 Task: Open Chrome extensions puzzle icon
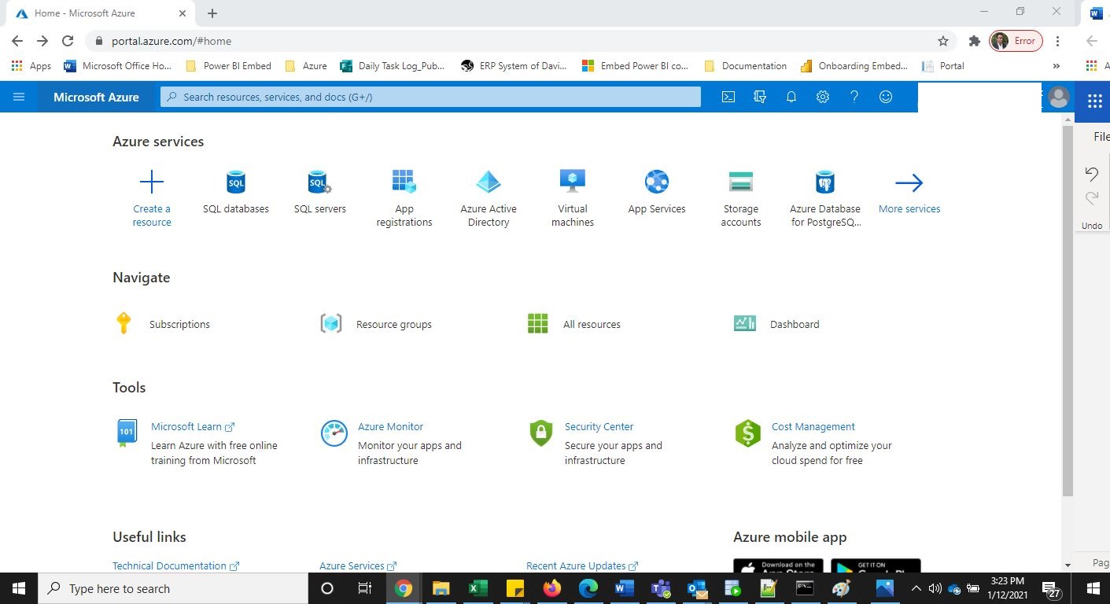974,41
